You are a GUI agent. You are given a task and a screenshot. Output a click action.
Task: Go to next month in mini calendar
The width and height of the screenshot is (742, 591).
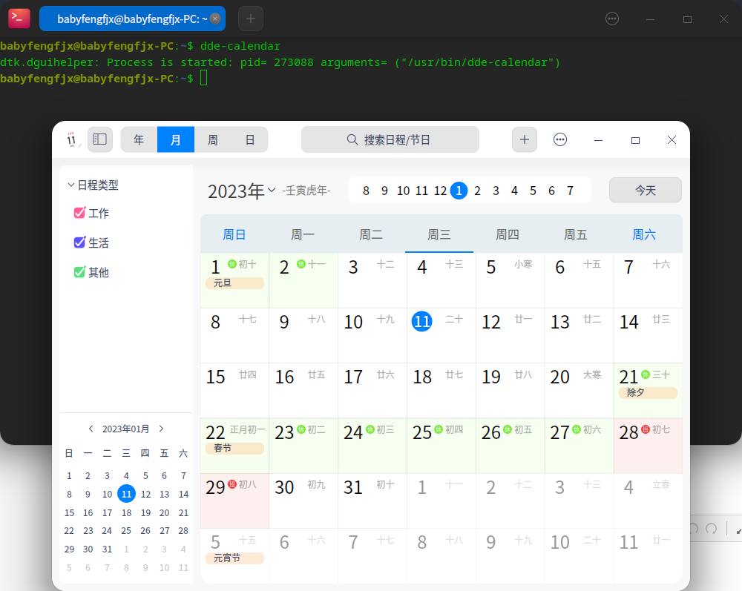pos(162,429)
